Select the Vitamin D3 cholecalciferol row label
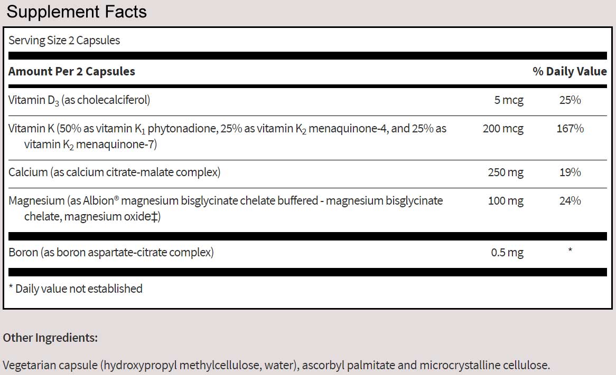 click(x=79, y=100)
